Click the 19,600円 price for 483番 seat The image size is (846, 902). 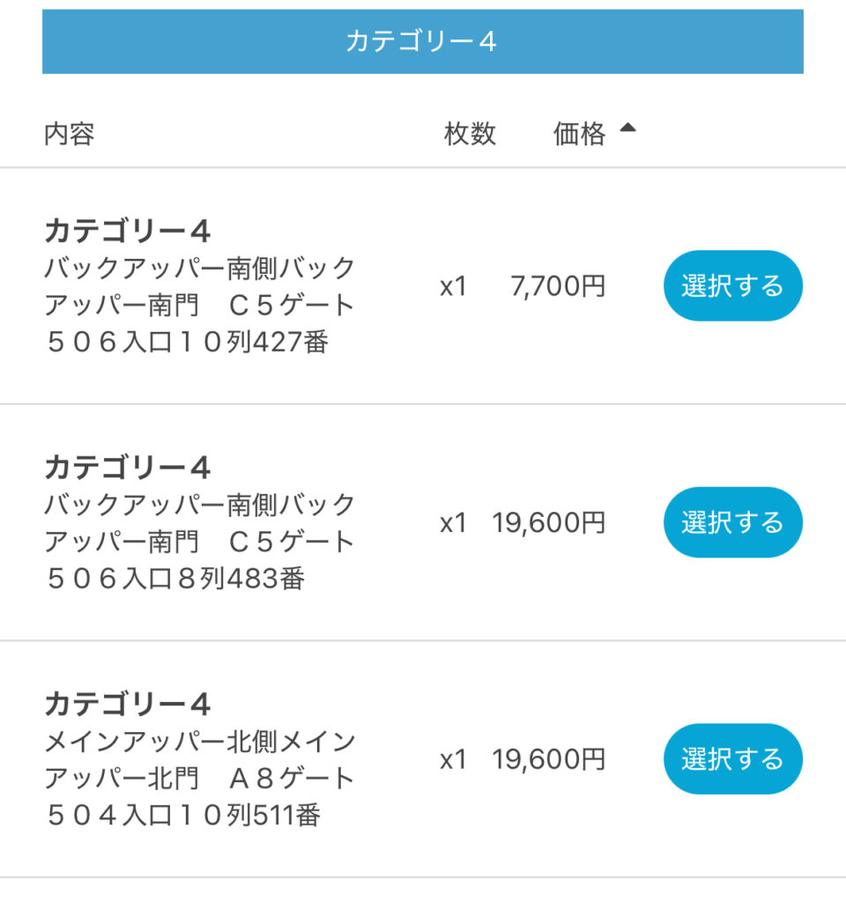click(549, 522)
